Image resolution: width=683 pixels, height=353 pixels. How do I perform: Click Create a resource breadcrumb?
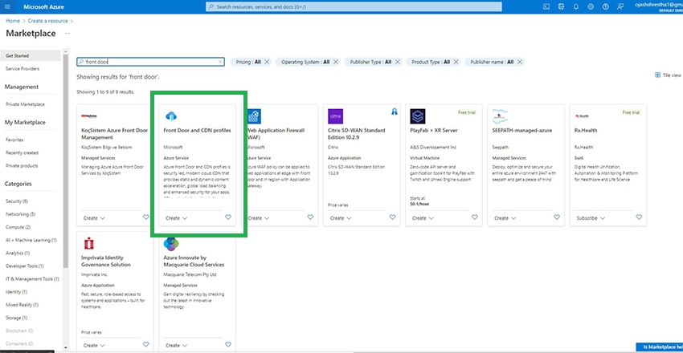click(48, 21)
